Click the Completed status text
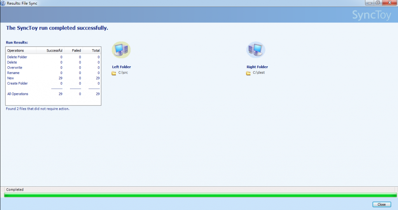The image size is (398, 210). tap(15, 189)
